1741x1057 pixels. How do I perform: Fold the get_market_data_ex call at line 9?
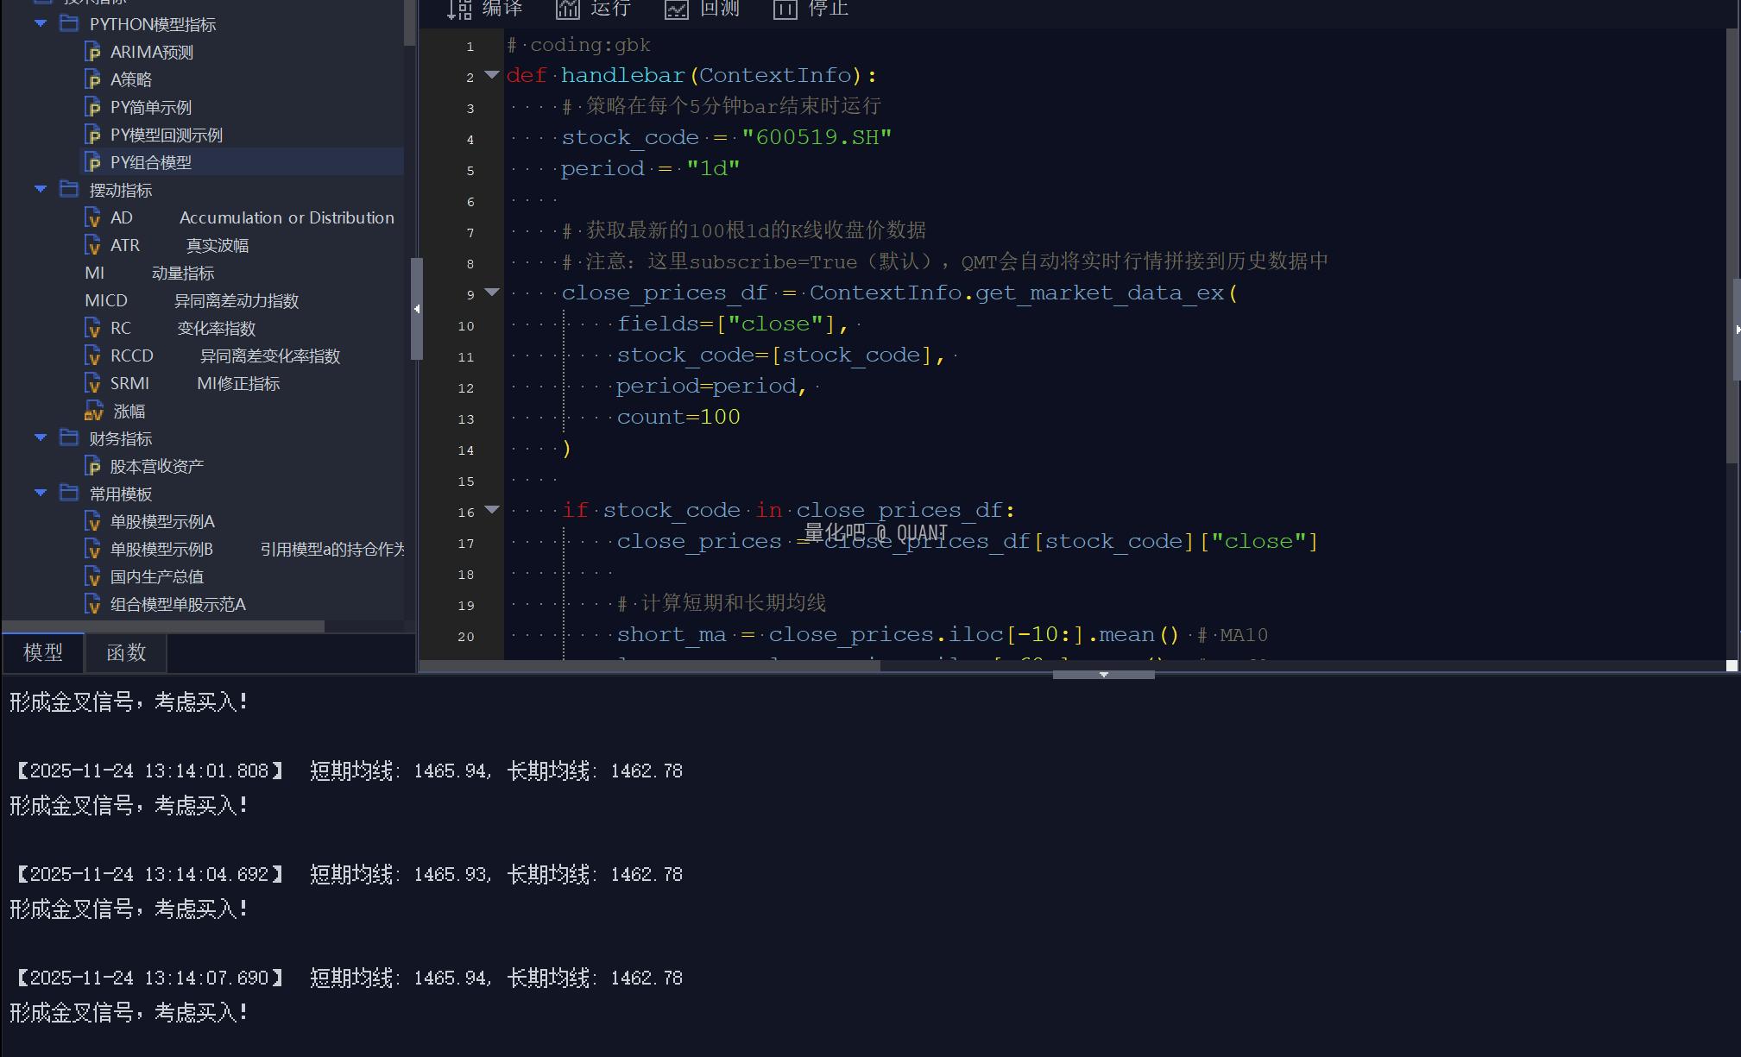pyautogui.click(x=492, y=293)
